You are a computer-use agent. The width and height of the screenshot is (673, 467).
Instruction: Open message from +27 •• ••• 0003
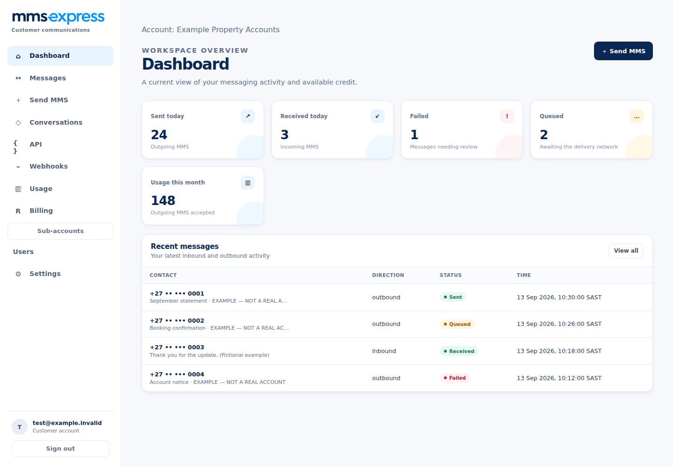click(x=397, y=351)
